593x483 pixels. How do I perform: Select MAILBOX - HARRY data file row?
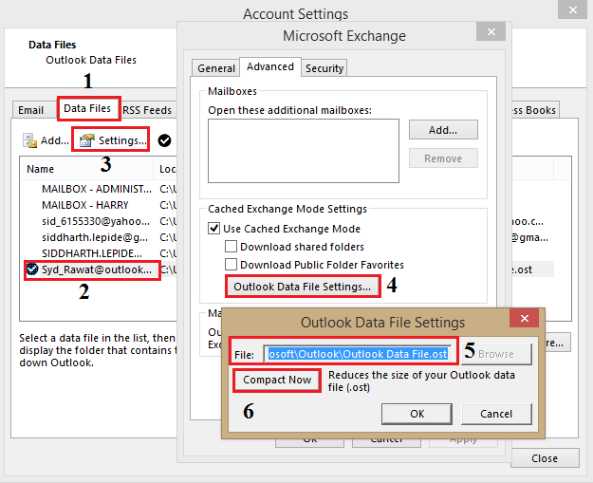click(98, 205)
